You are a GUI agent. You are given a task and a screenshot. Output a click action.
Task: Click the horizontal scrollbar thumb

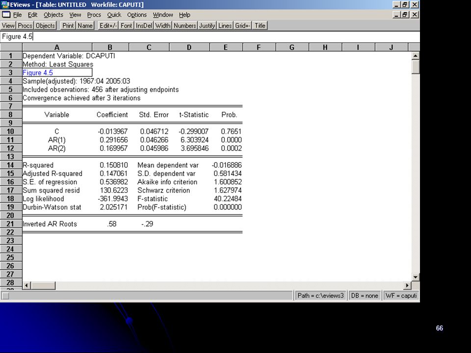click(43, 285)
